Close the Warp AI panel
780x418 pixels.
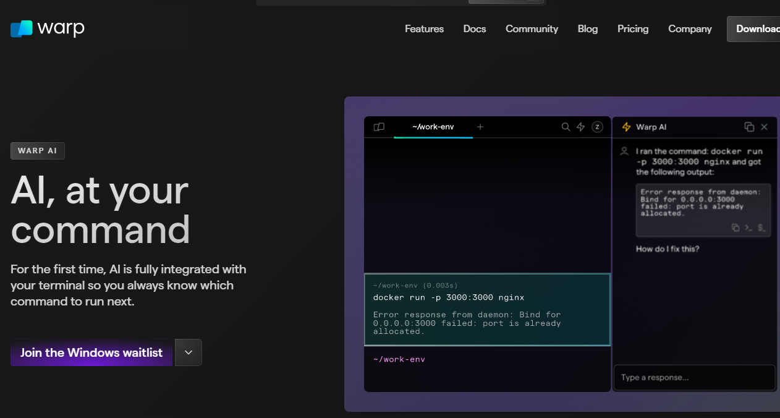pyautogui.click(x=765, y=127)
